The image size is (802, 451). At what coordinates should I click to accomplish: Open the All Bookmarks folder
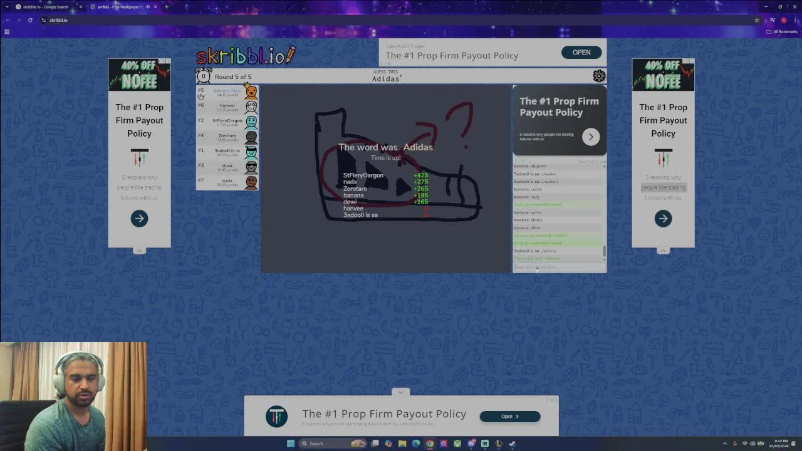(783, 31)
